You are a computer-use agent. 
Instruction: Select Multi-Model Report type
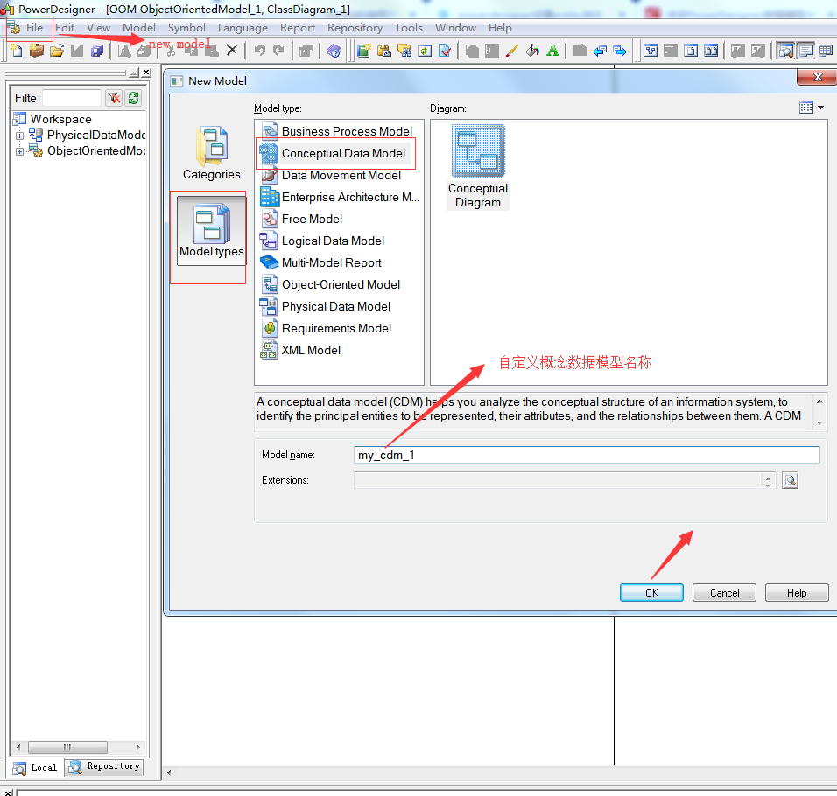point(321,262)
